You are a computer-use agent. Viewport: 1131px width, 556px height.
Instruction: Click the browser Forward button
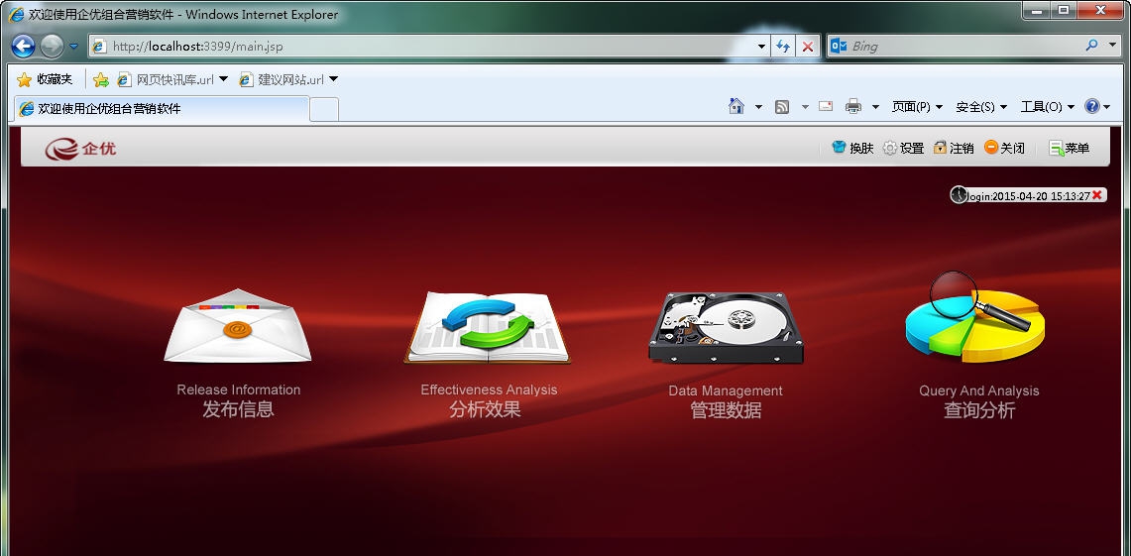click(x=52, y=47)
